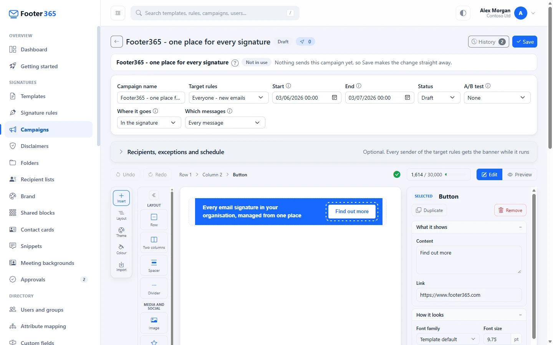
Task: Open the Which messages dropdown
Action: pos(225,123)
